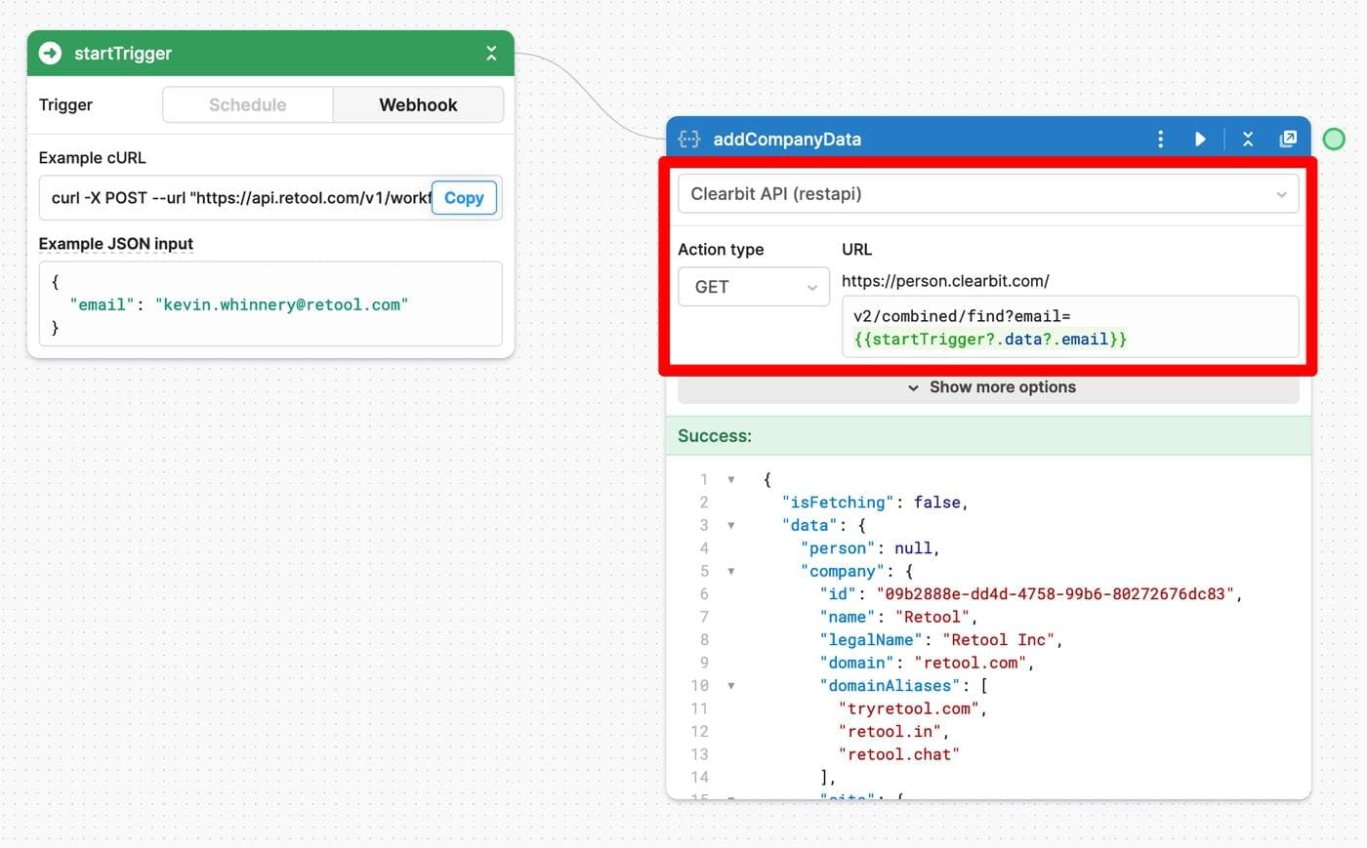Collapse the company object at line 5

pyautogui.click(x=731, y=571)
